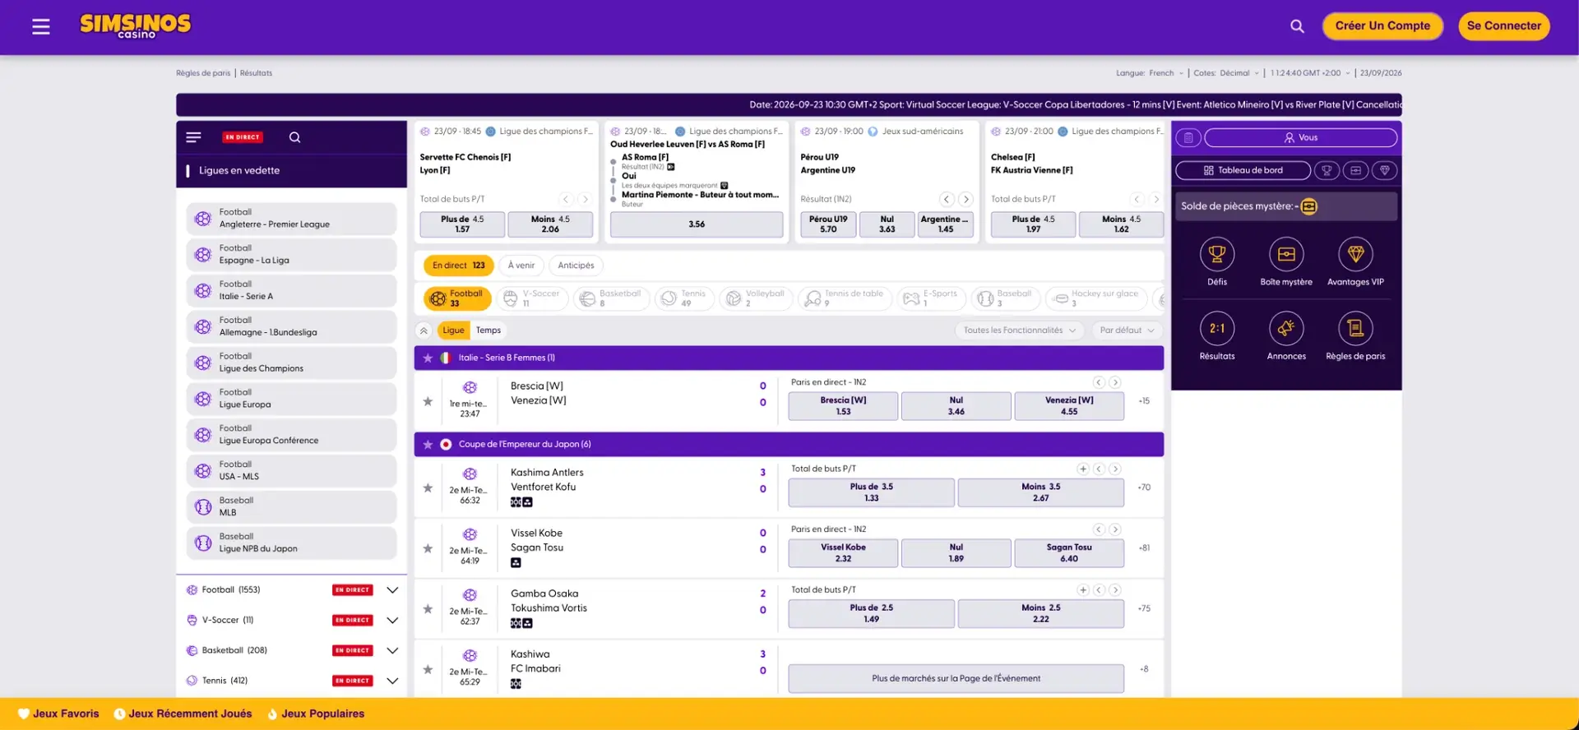Image resolution: width=1579 pixels, height=730 pixels.
Task: Click the small trophy tab icon
Action: (1327, 170)
